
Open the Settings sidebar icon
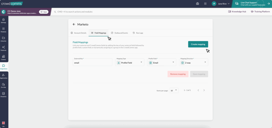pyautogui.click(x=3, y=21)
